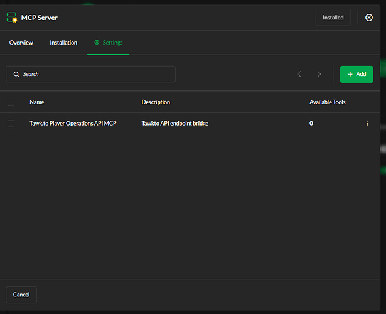Close the MCP Server dialog
386x314 pixels.
click(368, 18)
